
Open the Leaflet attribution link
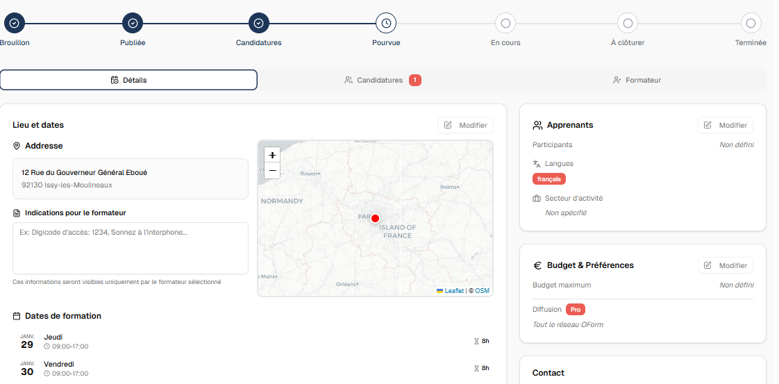pos(454,291)
